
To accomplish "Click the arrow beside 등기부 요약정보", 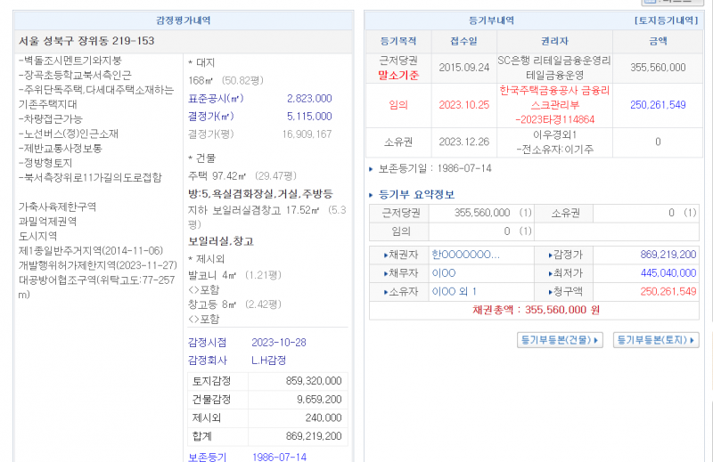I will point(372,194).
